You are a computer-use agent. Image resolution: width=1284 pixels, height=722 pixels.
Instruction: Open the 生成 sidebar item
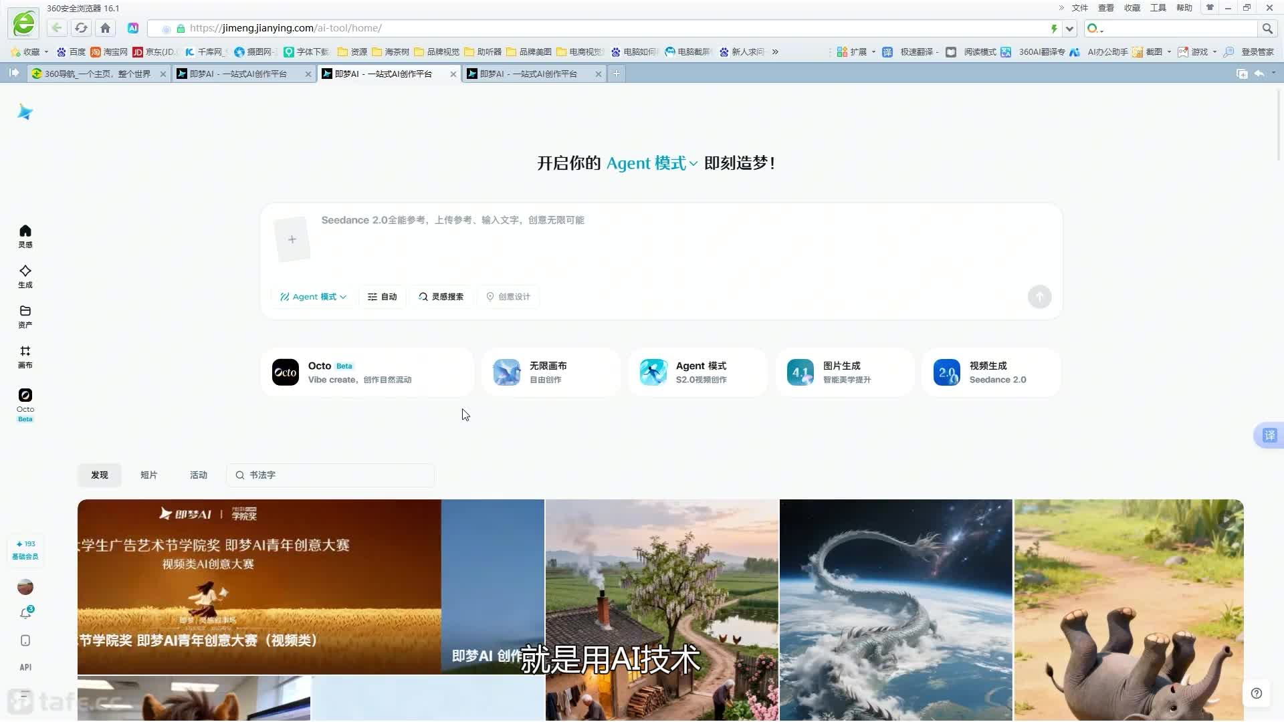pyautogui.click(x=25, y=276)
